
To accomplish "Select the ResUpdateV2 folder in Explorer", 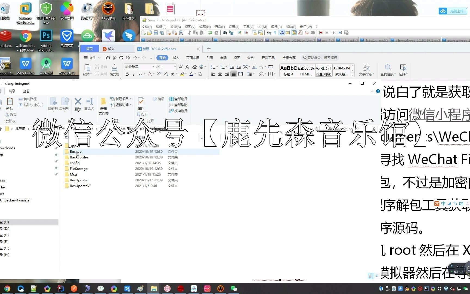I will tap(81, 186).
